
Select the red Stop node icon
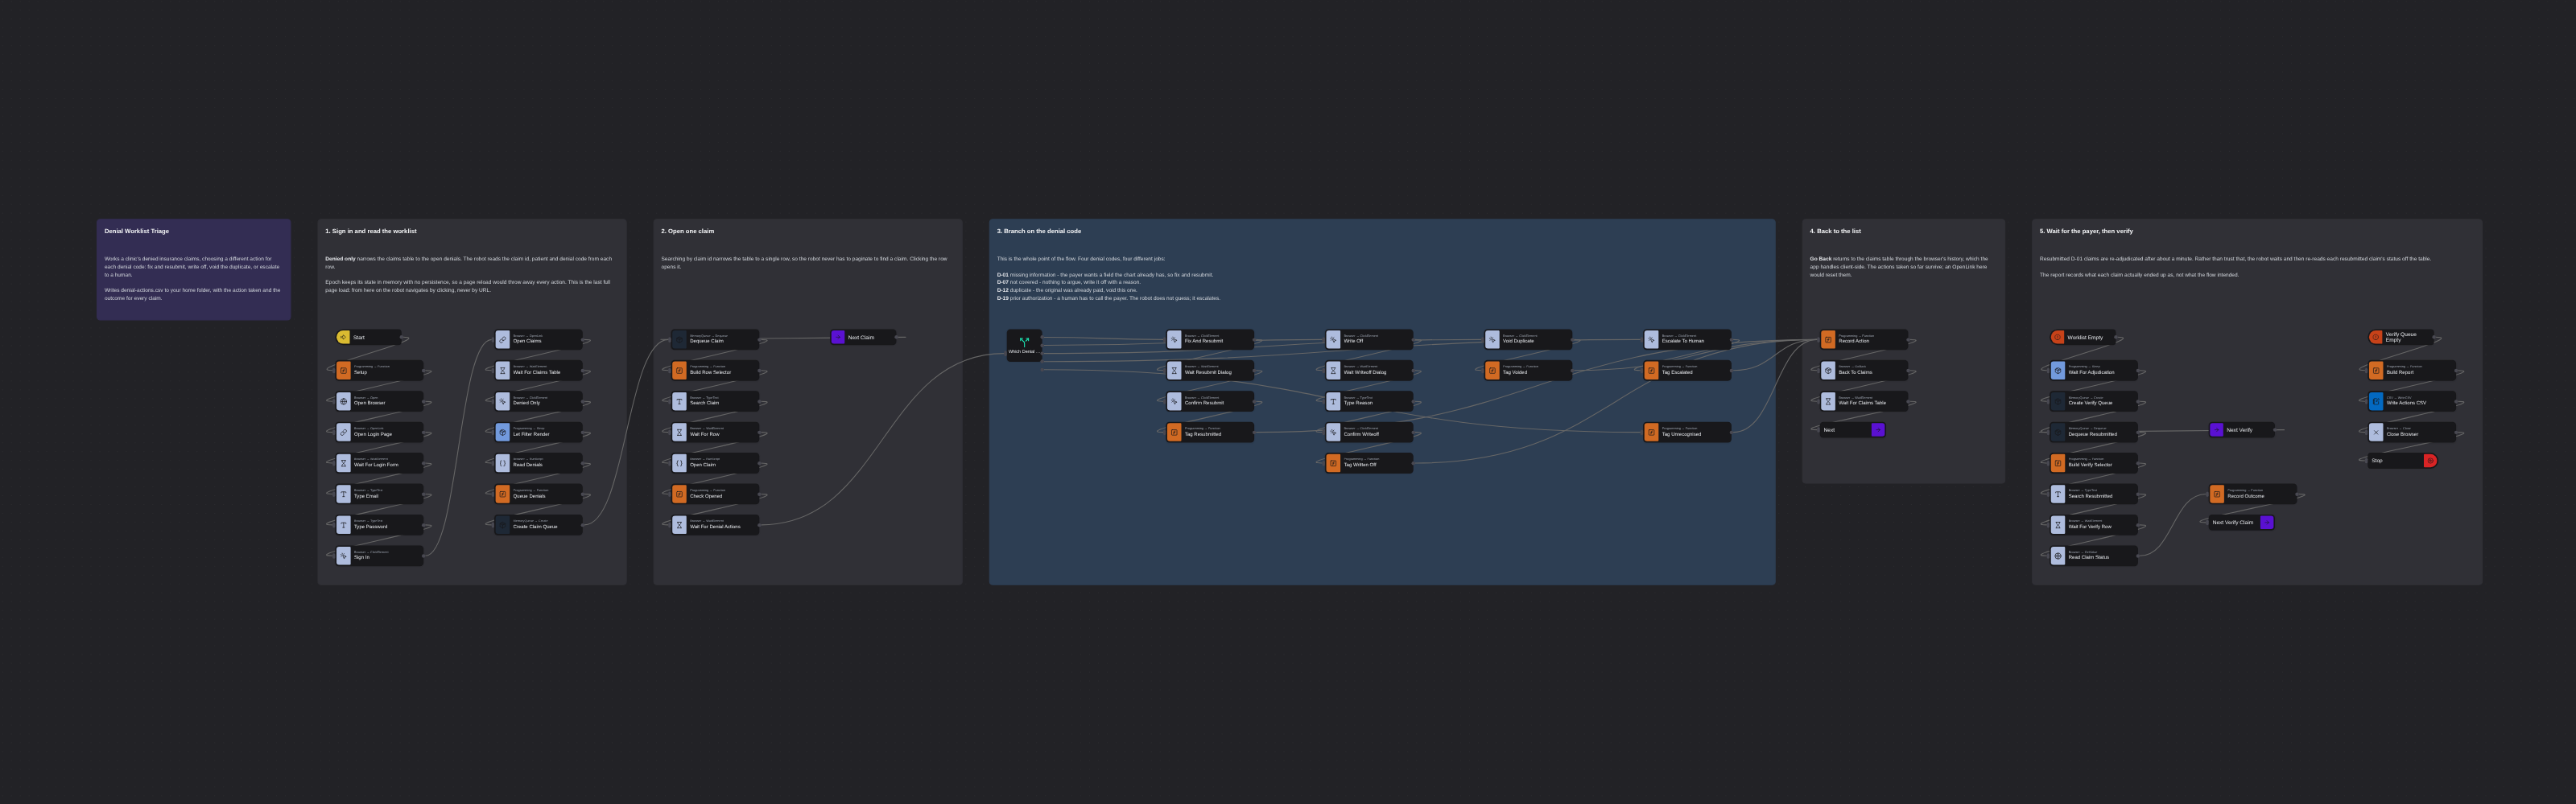coord(2430,461)
